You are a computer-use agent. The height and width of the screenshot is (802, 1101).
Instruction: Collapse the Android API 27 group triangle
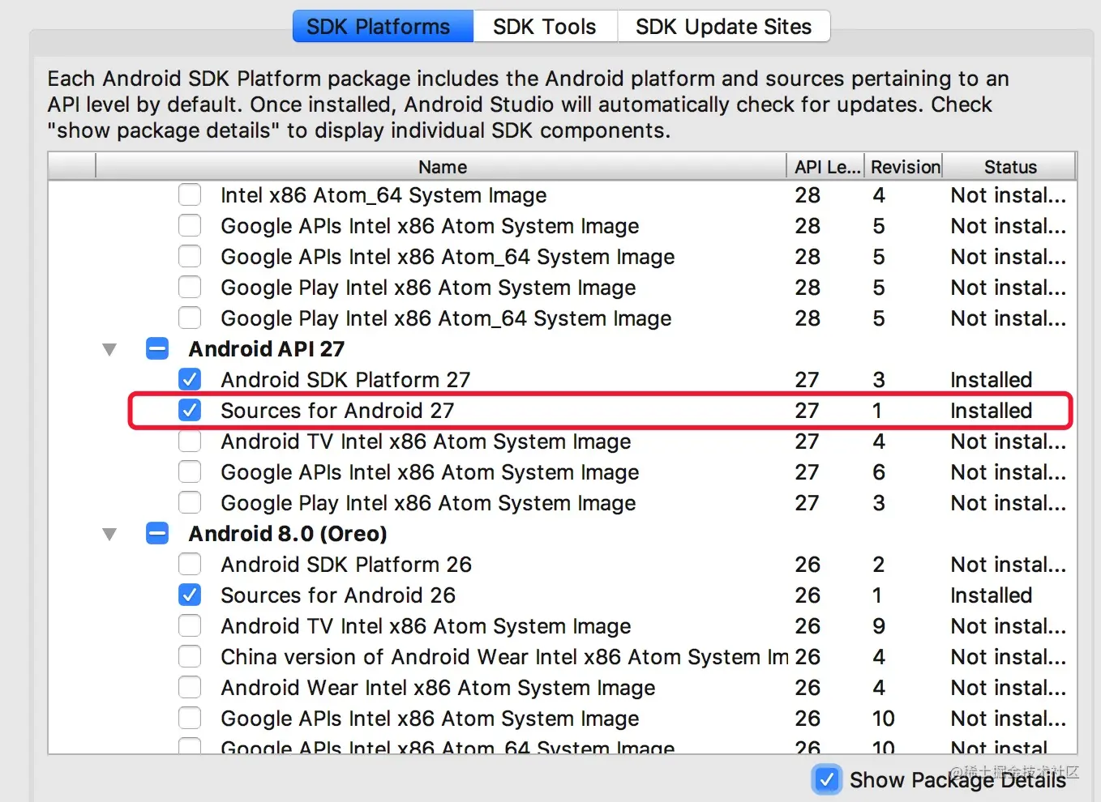coord(109,350)
